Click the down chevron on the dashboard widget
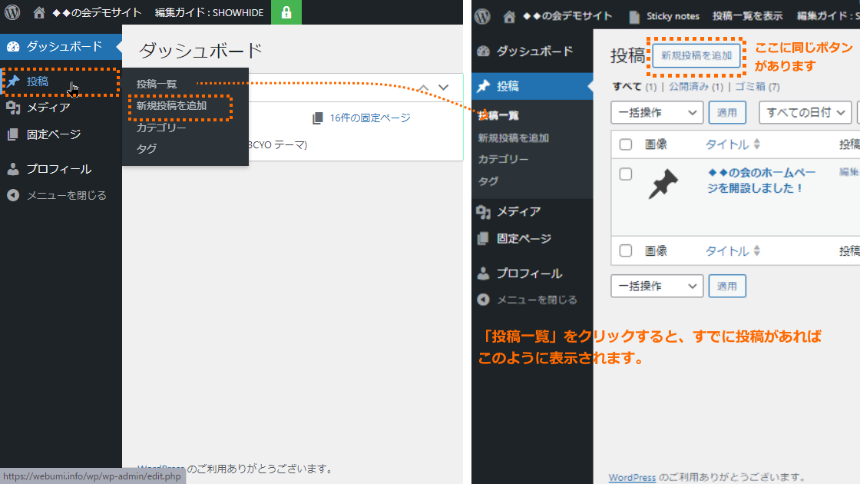Viewport: 860px width, 484px height. (443, 88)
